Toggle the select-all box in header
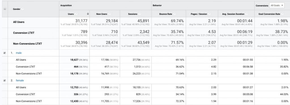The width and height of the screenshot is (290, 105). [x=5, y=9]
